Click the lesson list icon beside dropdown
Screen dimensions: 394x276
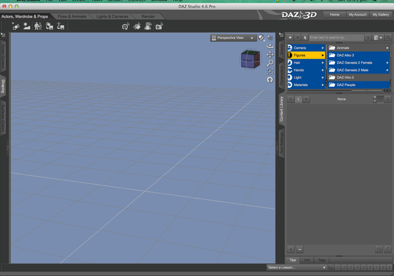click(x=331, y=267)
